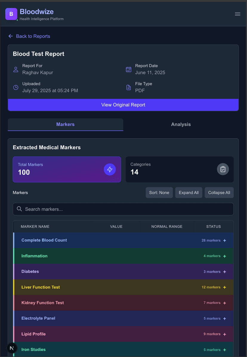Switch to the Markers tab

[x=65, y=124]
